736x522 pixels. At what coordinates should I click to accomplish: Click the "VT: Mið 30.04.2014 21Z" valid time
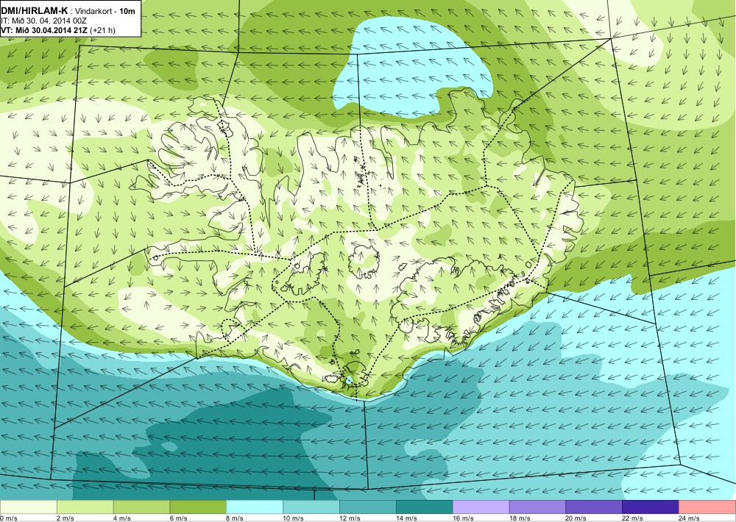45,30
